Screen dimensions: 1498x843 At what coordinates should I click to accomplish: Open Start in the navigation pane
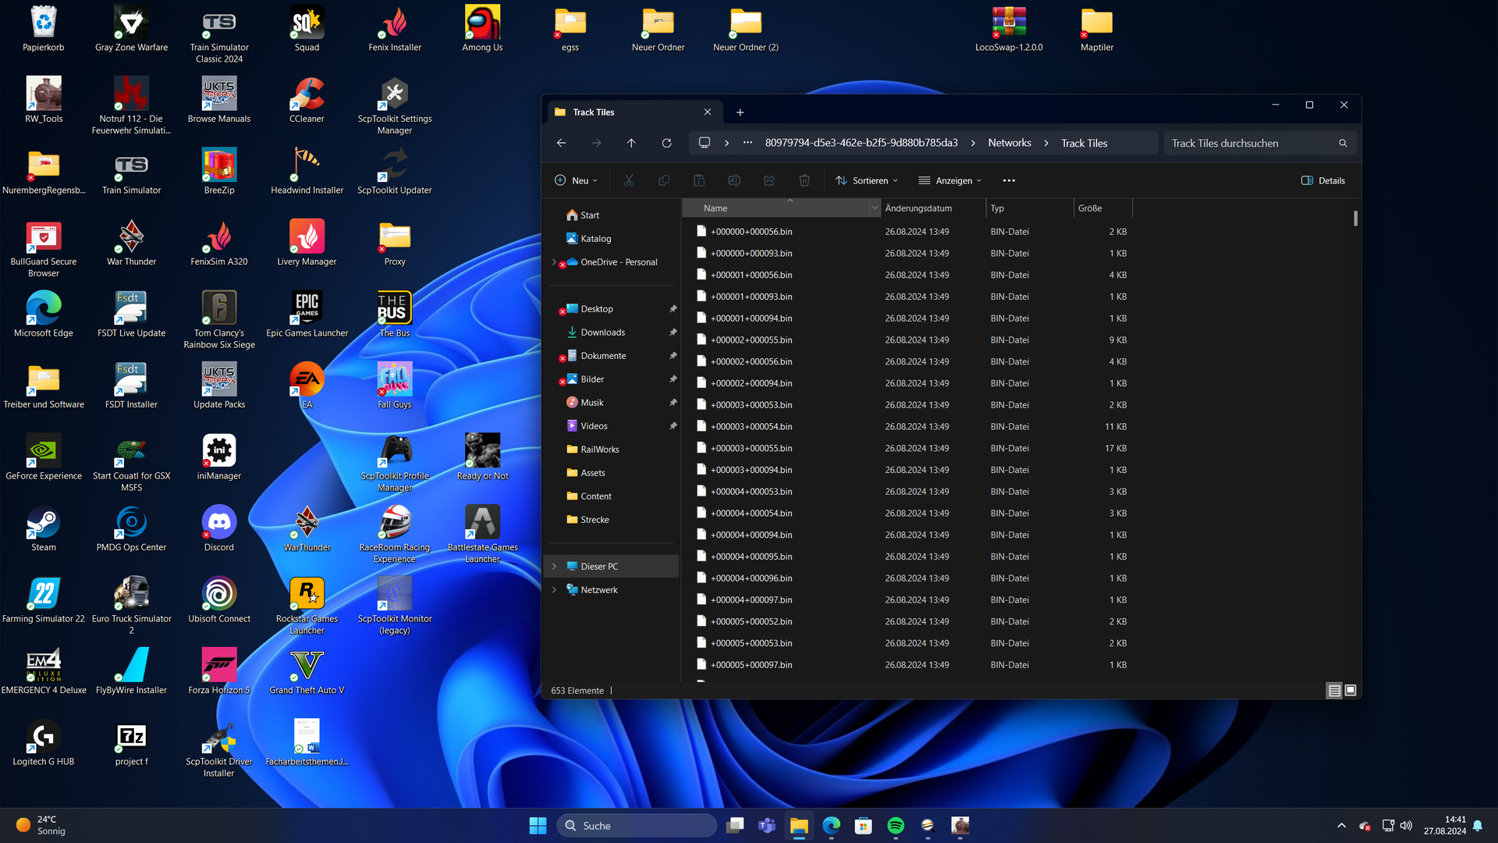pyautogui.click(x=590, y=215)
